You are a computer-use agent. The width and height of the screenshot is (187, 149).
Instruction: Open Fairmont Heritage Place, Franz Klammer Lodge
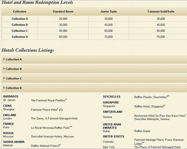[x=159, y=142]
